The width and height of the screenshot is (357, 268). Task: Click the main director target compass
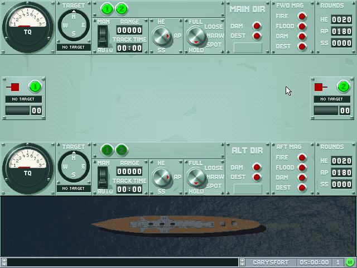coord(74,26)
